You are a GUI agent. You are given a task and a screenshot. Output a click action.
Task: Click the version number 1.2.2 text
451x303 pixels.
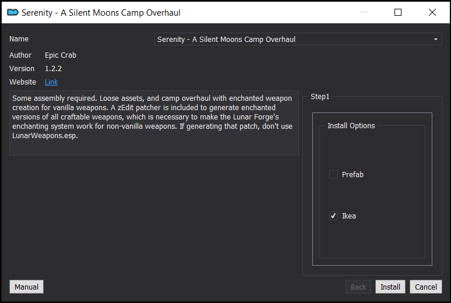pyautogui.click(x=53, y=69)
